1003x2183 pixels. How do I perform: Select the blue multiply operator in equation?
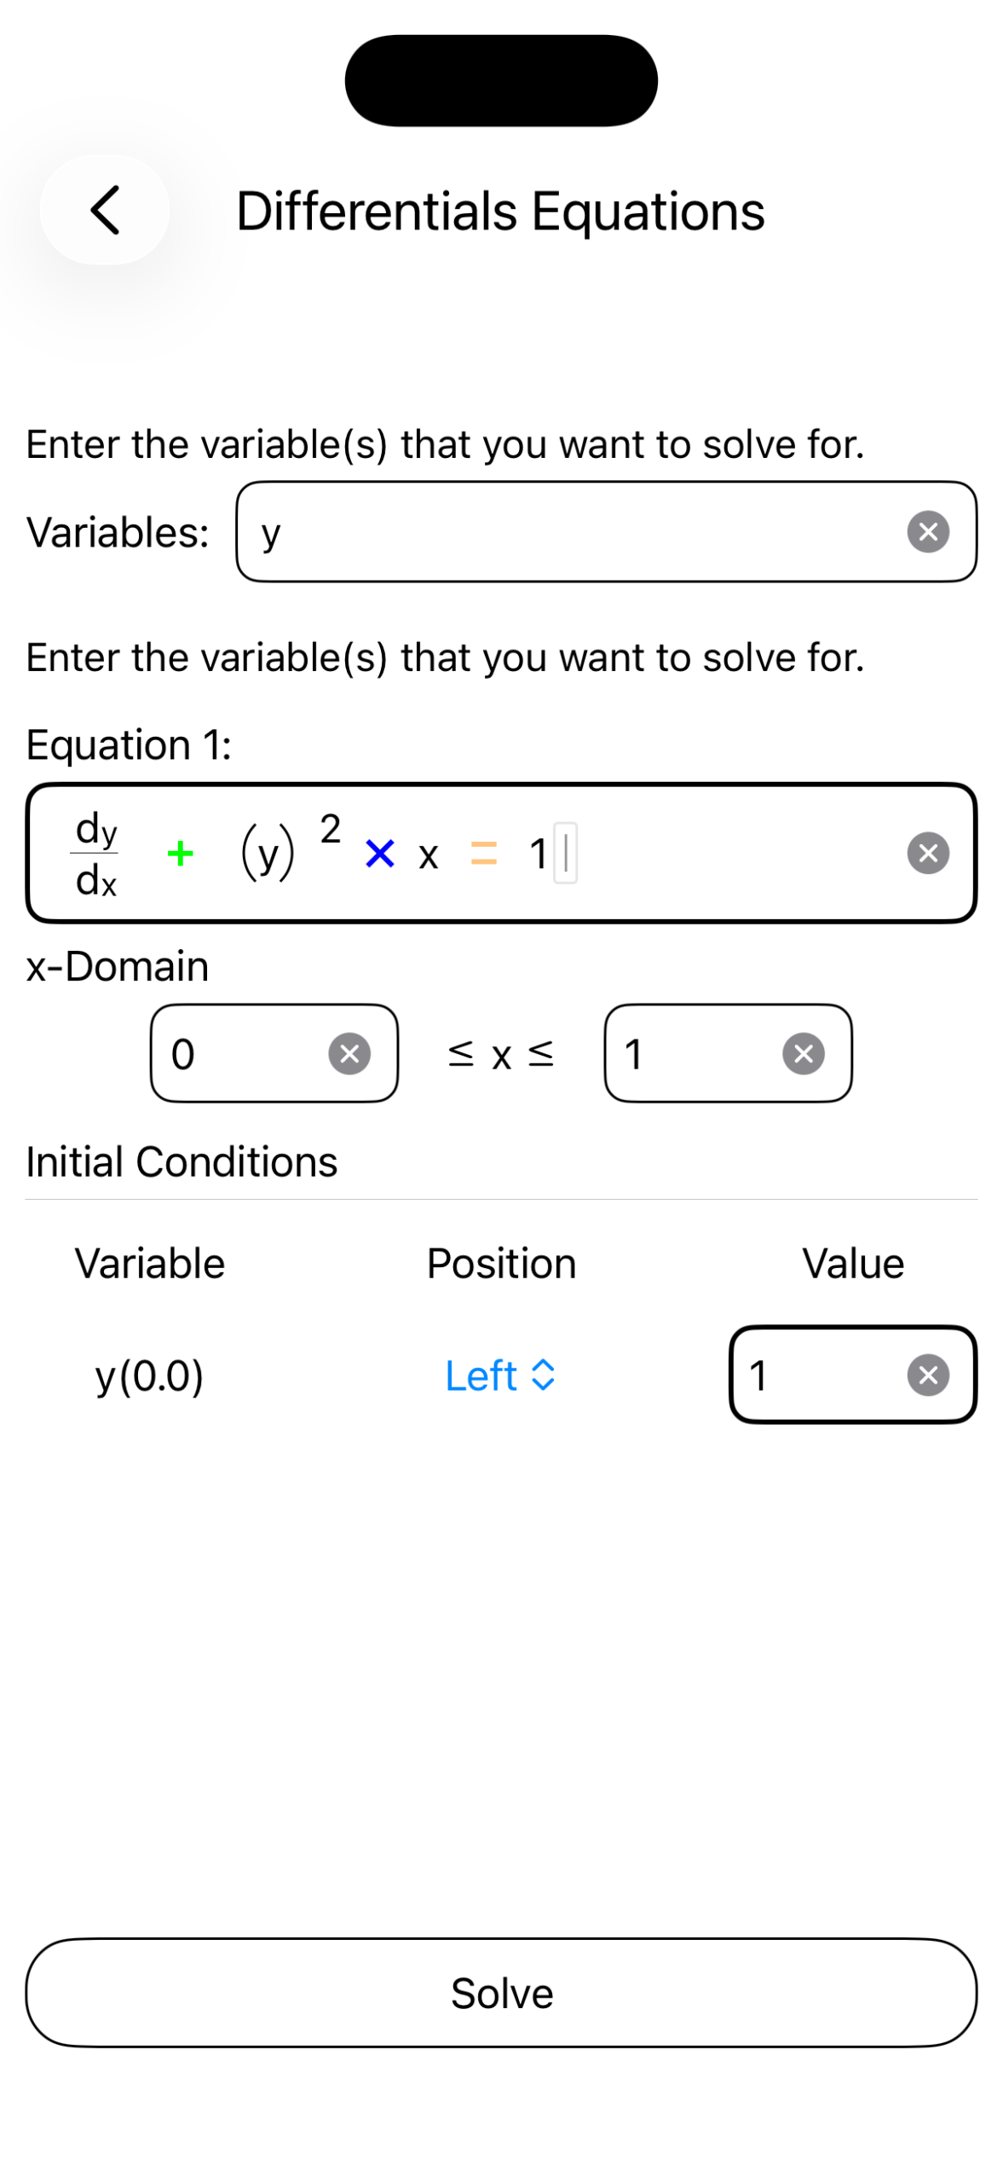pos(380,854)
